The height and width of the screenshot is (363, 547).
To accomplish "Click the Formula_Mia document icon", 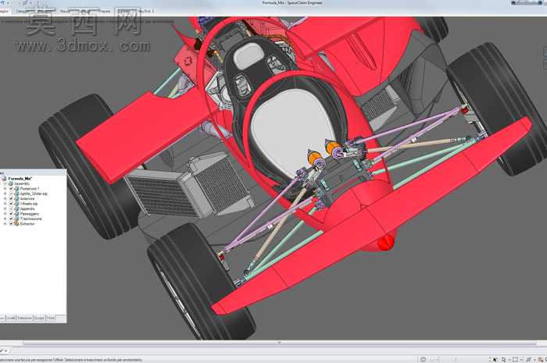I will point(5,178).
